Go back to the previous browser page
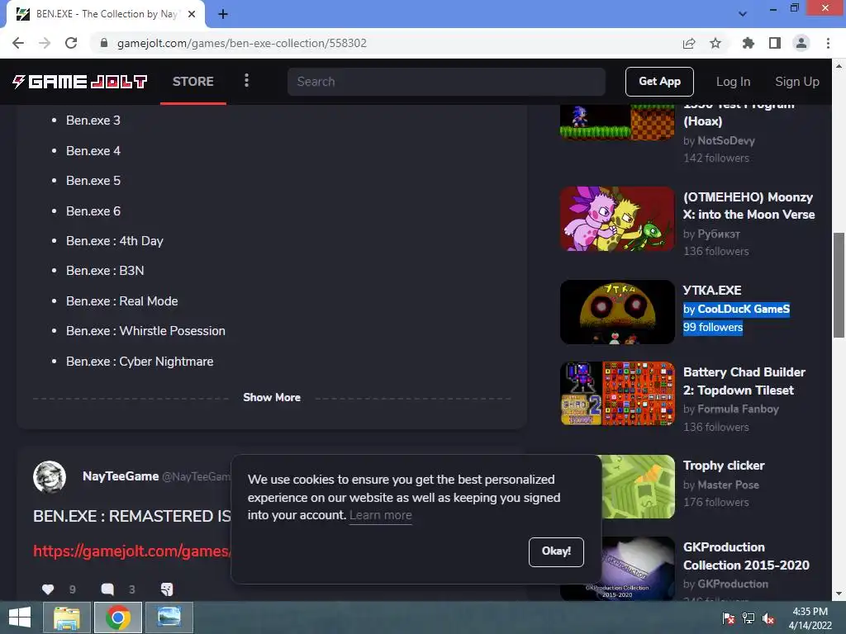Screen dimensions: 846x634 click(18, 43)
